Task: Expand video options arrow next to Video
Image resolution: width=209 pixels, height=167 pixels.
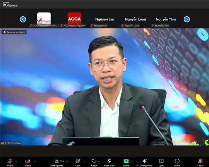Action: pos(34,161)
